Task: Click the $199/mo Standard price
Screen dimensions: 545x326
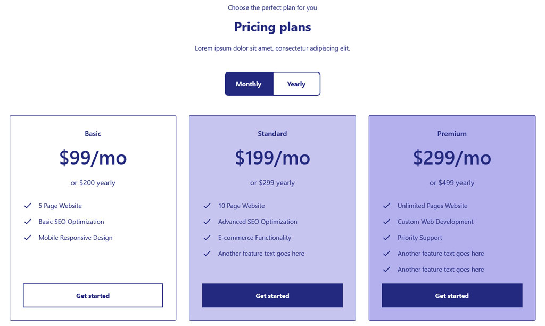Action: click(272, 158)
